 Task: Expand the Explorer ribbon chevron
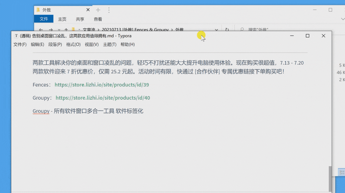pos(342,19)
